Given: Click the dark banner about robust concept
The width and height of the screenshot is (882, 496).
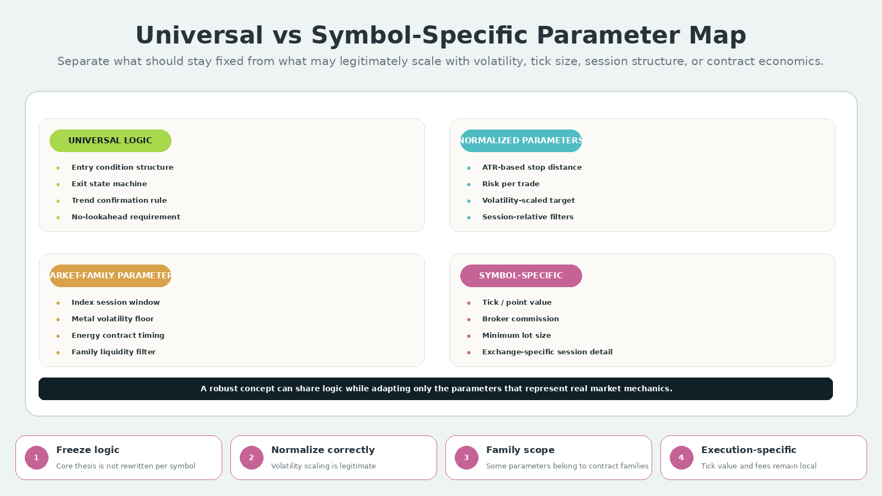Looking at the screenshot, I should coord(435,389).
